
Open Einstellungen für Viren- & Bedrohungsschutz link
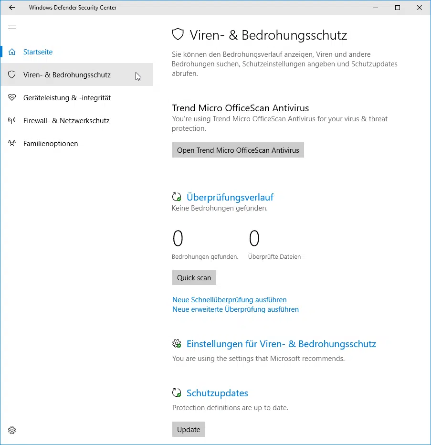(281, 344)
